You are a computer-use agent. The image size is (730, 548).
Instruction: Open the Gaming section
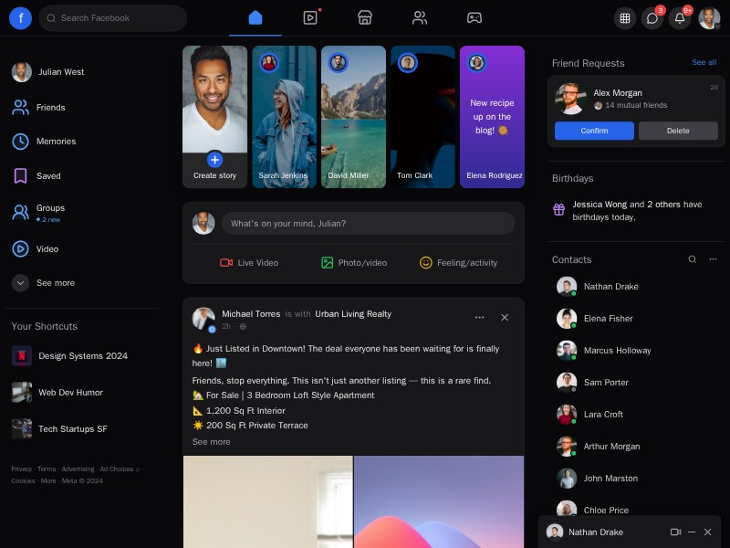point(474,17)
